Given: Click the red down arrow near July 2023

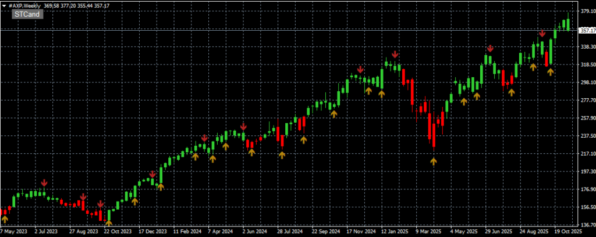Looking at the screenshot, I should coord(44,183).
